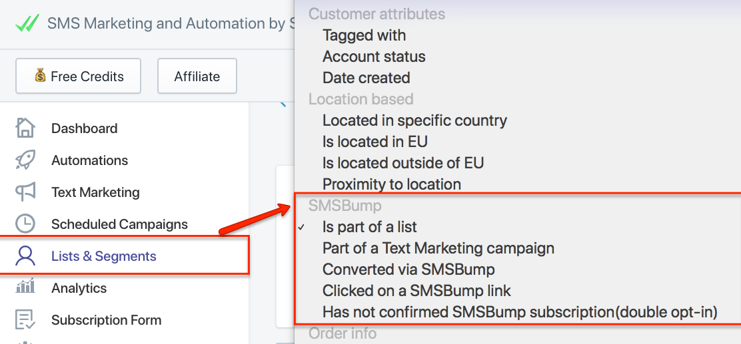Click the Lists & Segments person icon
The image size is (741, 344).
(x=25, y=256)
